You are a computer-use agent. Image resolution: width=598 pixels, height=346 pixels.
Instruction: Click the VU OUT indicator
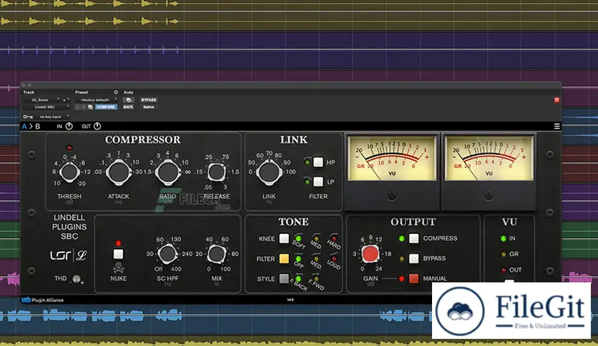point(504,270)
